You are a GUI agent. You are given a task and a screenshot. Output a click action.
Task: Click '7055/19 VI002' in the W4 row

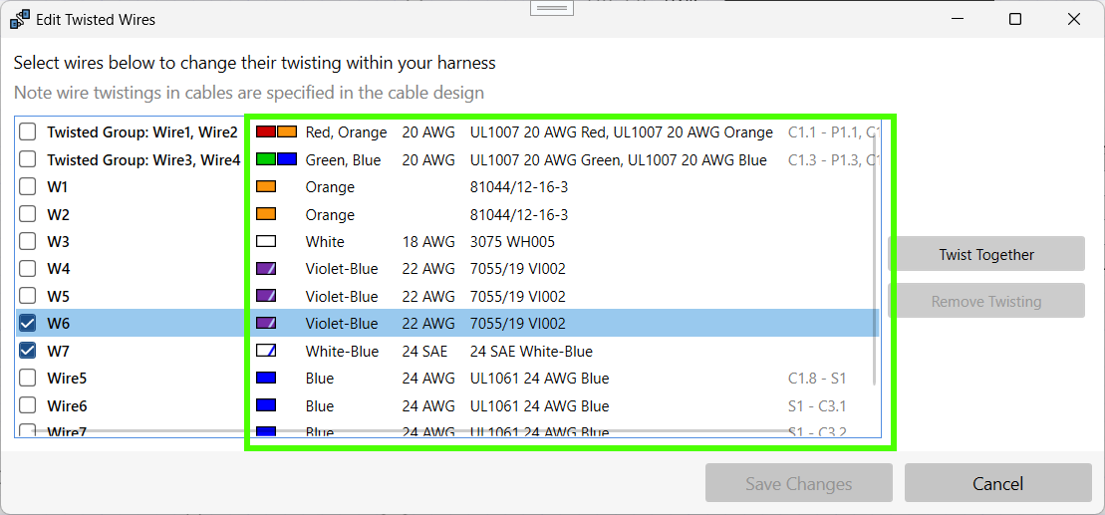(517, 269)
